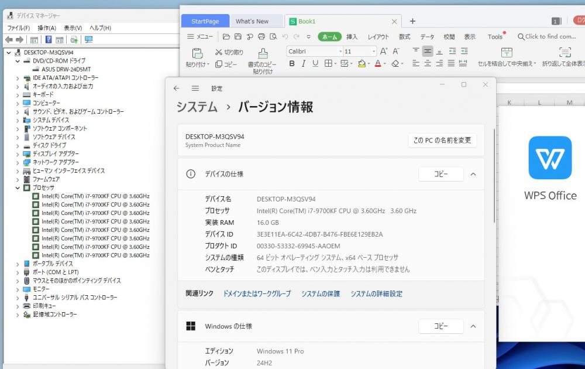585x369 pixels.
Task: Toggle the bottom vertical align button
Action: coord(439,51)
